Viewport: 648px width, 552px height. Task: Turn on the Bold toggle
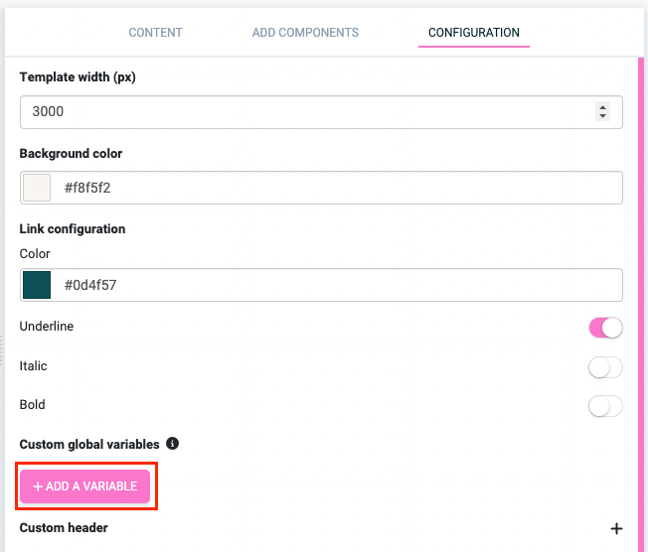point(605,406)
